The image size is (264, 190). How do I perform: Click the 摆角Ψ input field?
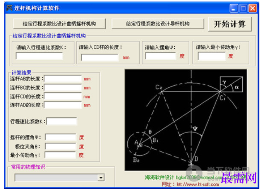pos(161,56)
